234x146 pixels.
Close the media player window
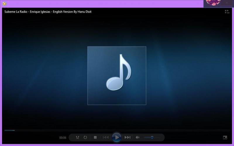click(226, 3)
